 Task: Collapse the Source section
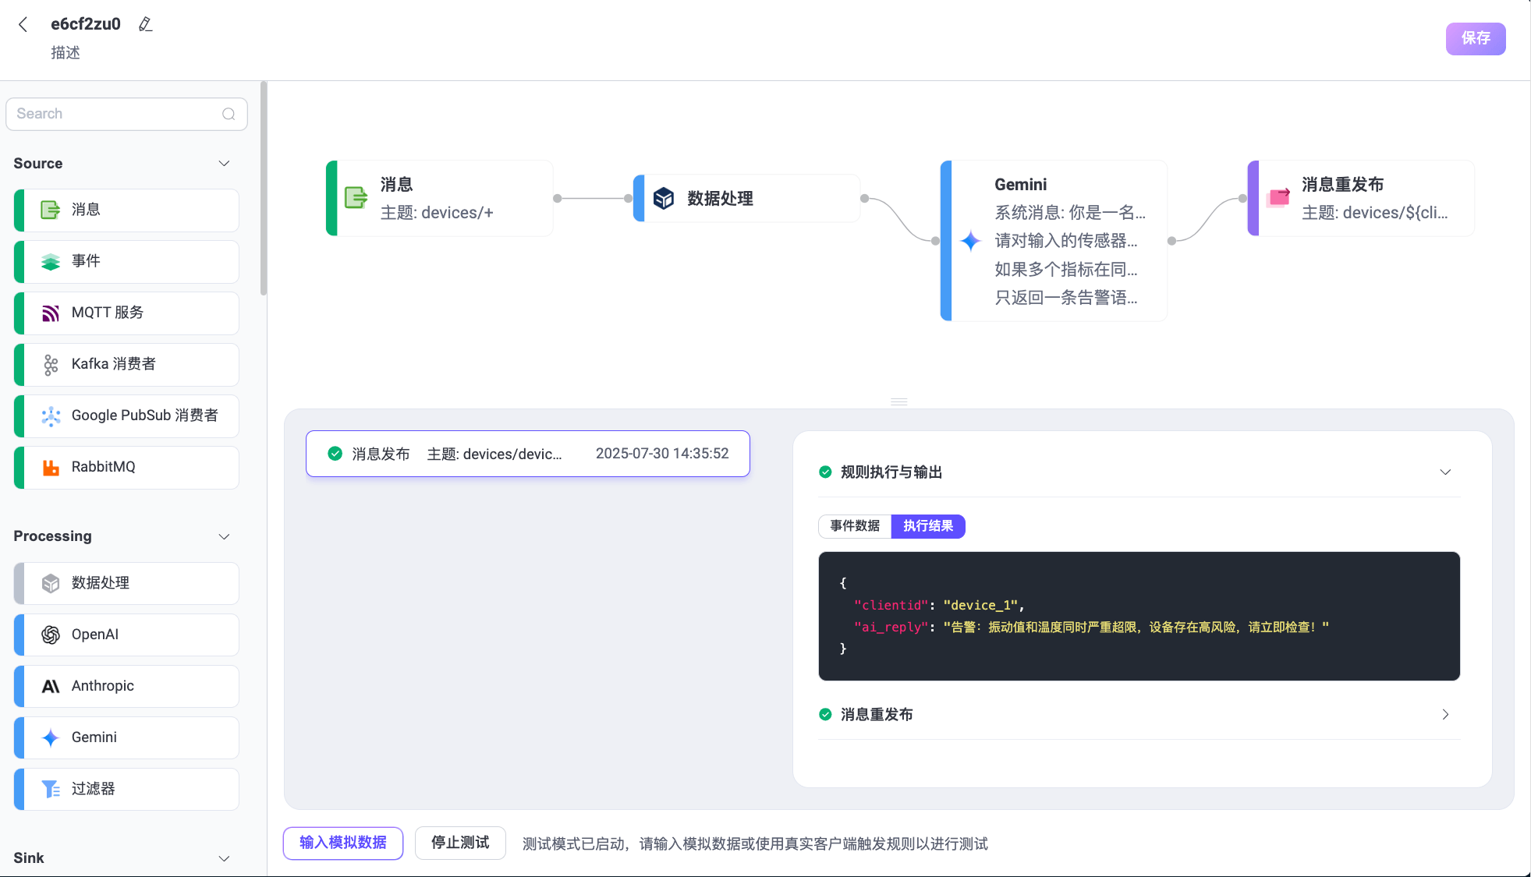(x=224, y=163)
